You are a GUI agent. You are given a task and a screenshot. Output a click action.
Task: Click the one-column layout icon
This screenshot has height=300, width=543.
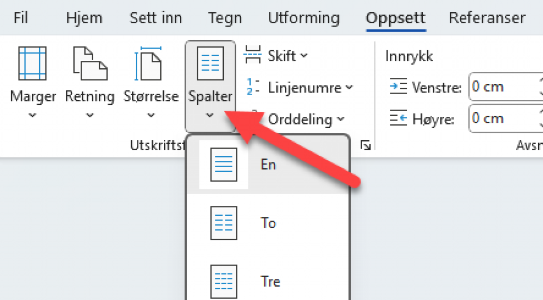point(224,165)
